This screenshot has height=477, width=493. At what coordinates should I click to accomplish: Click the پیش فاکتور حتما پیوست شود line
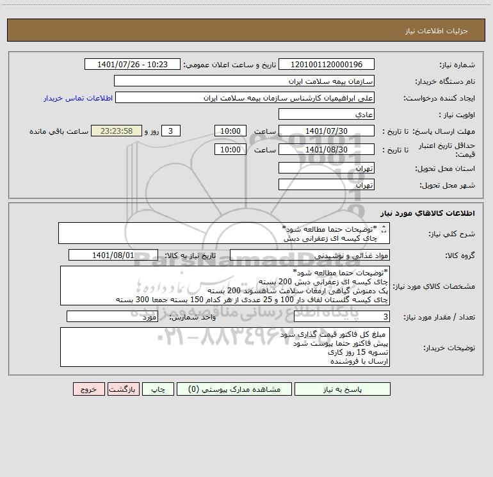pos(341,343)
